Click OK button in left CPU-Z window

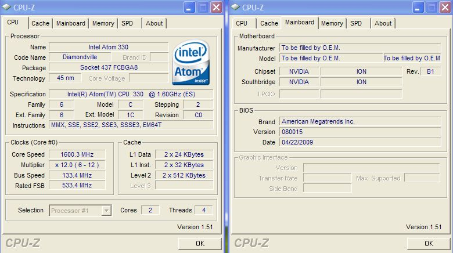tap(200, 244)
